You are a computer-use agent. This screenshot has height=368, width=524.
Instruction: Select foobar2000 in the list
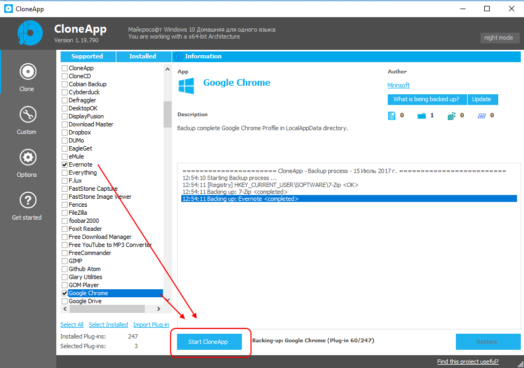pyautogui.click(x=84, y=221)
